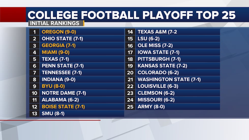Click the Texas (7-1) entry

click(x=77, y=59)
